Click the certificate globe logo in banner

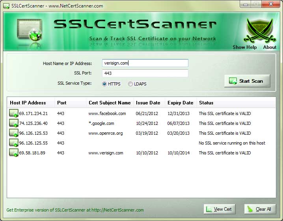[x=30, y=30]
